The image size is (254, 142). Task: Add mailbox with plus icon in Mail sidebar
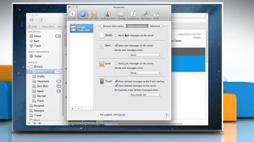[x=29, y=123]
